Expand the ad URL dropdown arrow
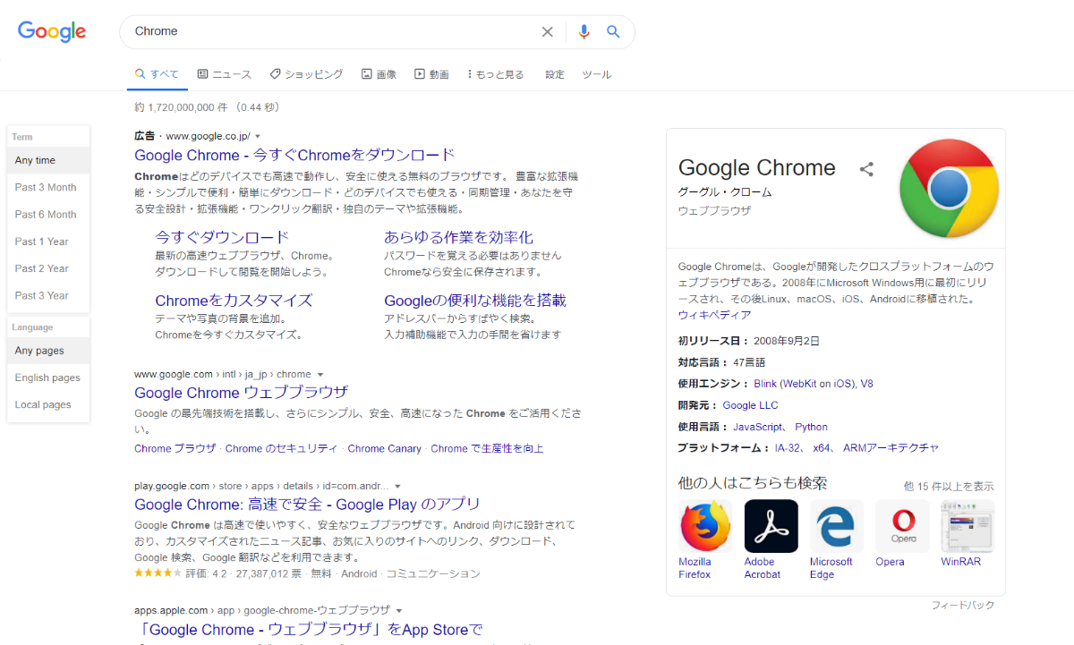 click(258, 137)
